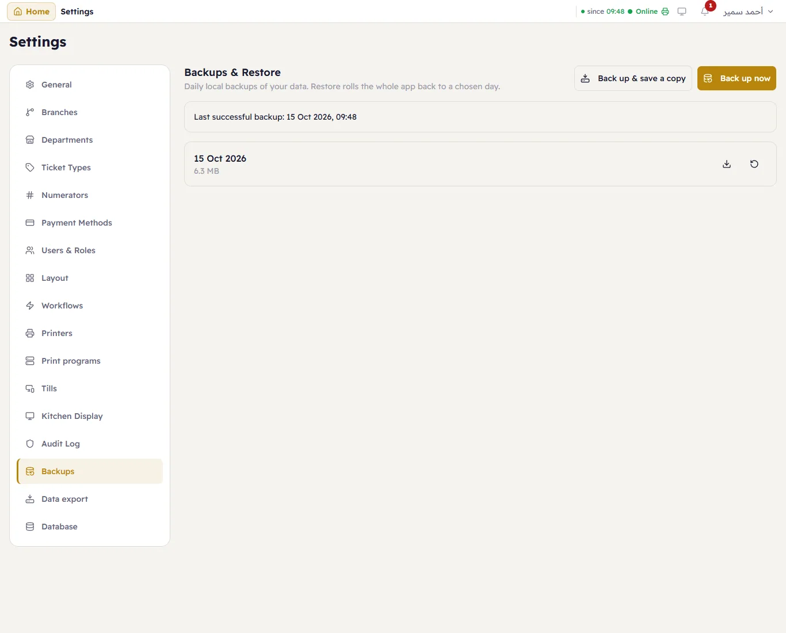This screenshot has width=786, height=633.
Task: Click the '15 Oct 2026' backup date
Action: 220,158
